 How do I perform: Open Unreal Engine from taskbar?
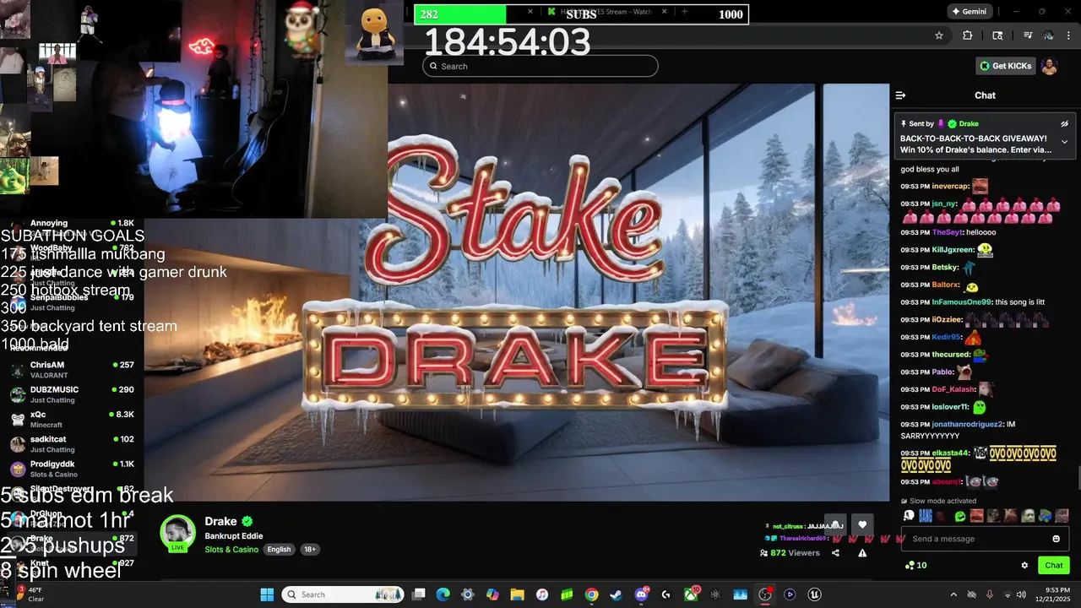[815, 594]
